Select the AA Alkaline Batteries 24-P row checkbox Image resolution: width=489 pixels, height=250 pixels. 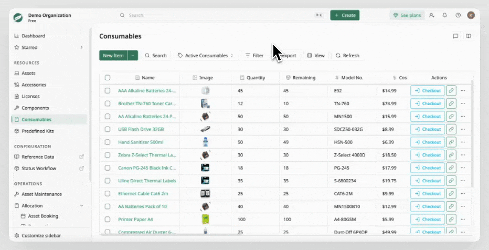pos(108,116)
